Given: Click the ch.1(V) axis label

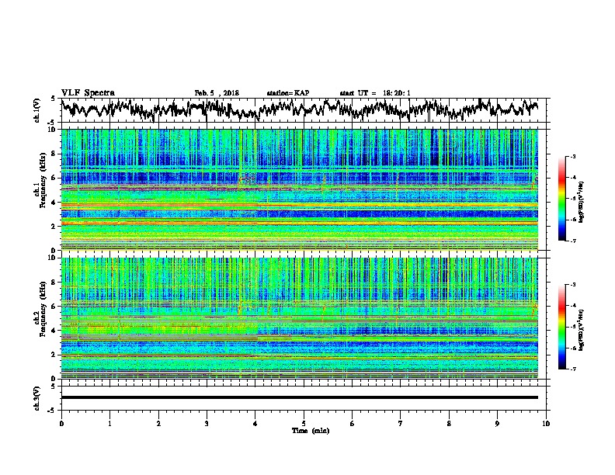Looking at the screenshot, I should coord(37,110).
